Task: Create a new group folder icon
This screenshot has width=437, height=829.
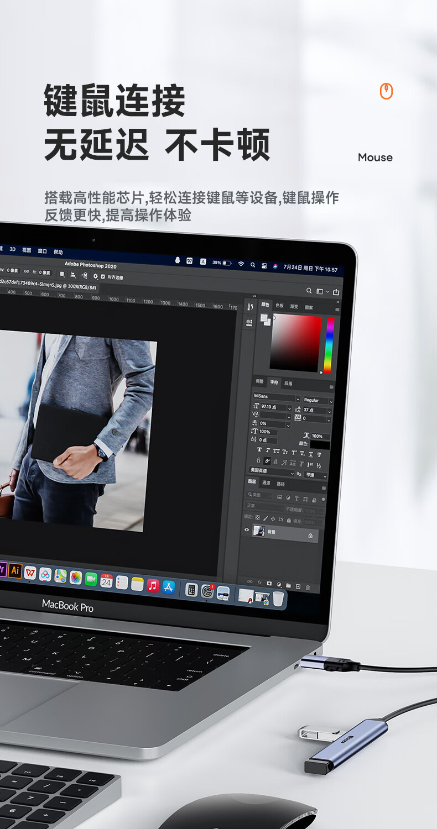Action: point(288,585)
